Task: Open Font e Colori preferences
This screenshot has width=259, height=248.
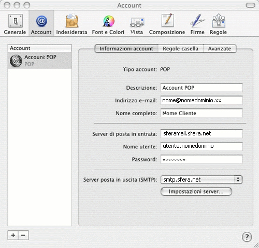Action: pos(108,24)
